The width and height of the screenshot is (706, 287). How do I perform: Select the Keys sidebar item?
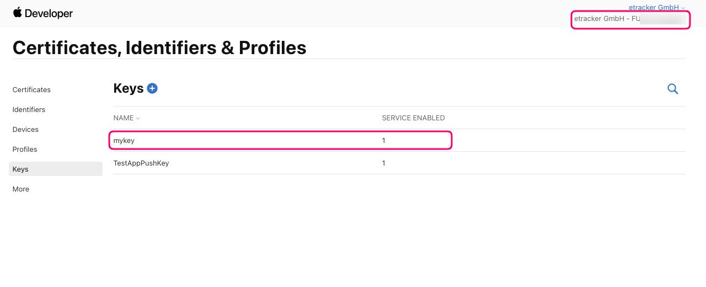point(56,169)
